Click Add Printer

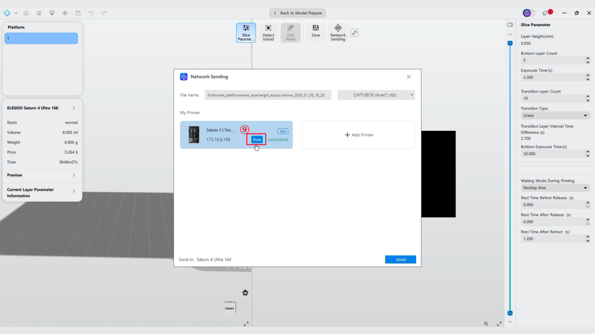(x=358, y=135)
